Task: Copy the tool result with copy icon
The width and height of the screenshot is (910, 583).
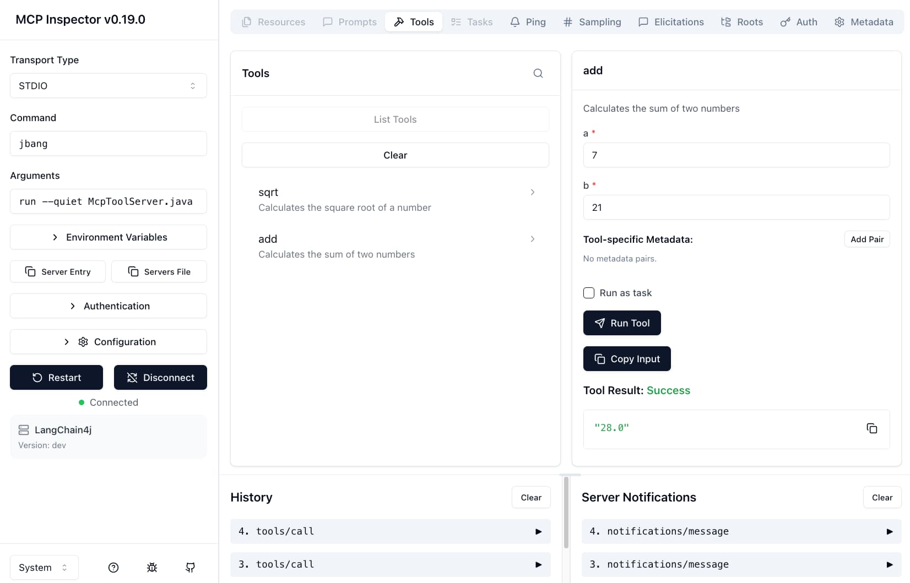Action: coord(871,428)
